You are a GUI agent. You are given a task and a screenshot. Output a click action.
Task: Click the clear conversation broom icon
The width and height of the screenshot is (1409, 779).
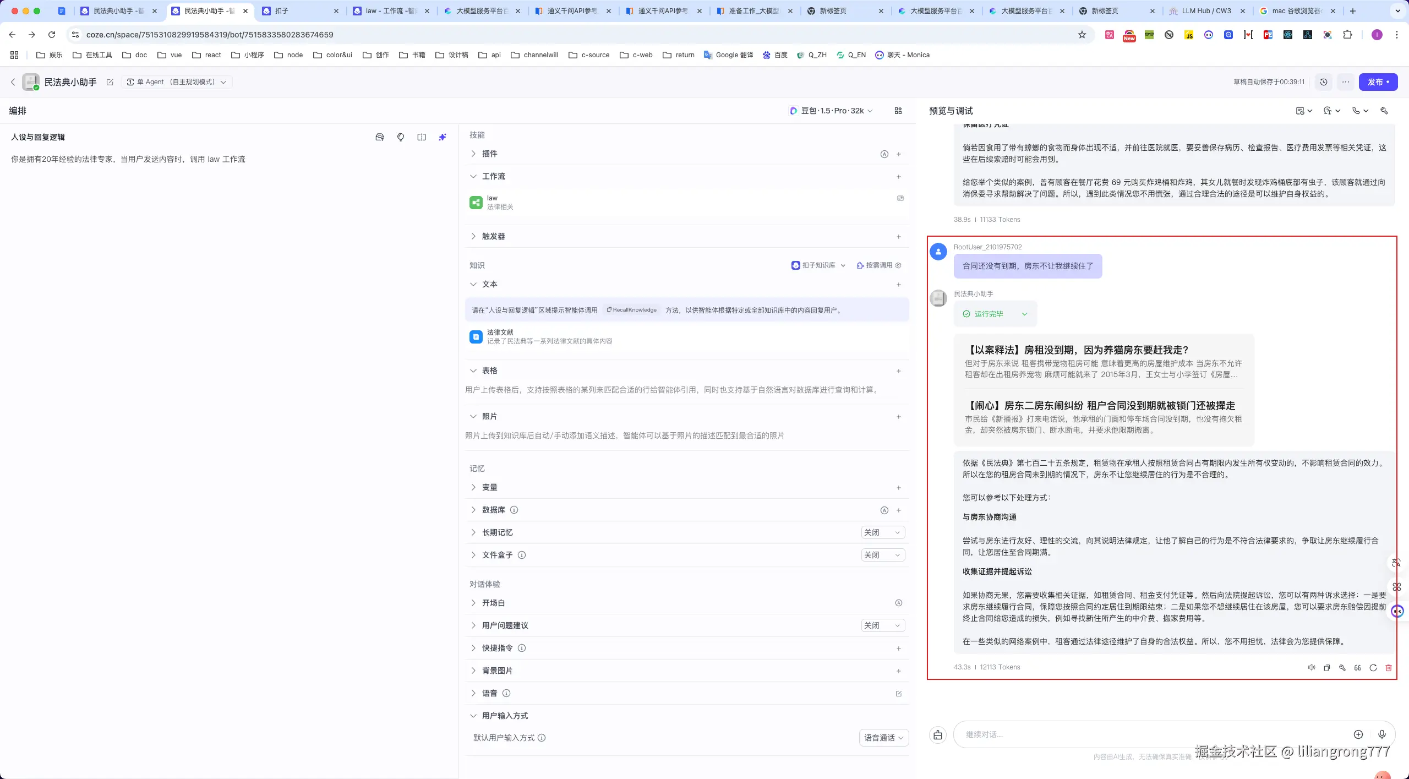pyautogui.click(x=938, y=735)
